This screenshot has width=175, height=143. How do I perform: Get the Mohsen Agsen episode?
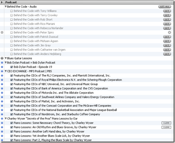[167, 41]
